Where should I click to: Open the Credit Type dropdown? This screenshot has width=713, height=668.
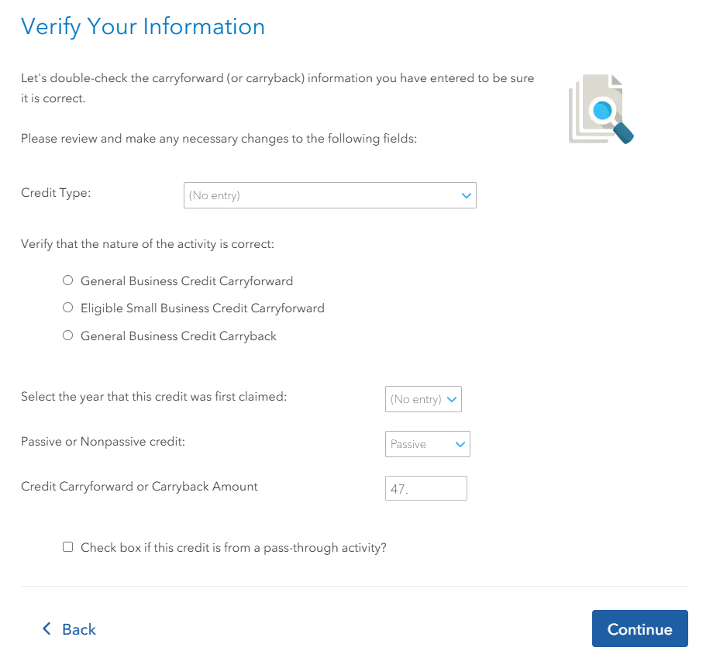pyautogui.click(x=329, y=195)
